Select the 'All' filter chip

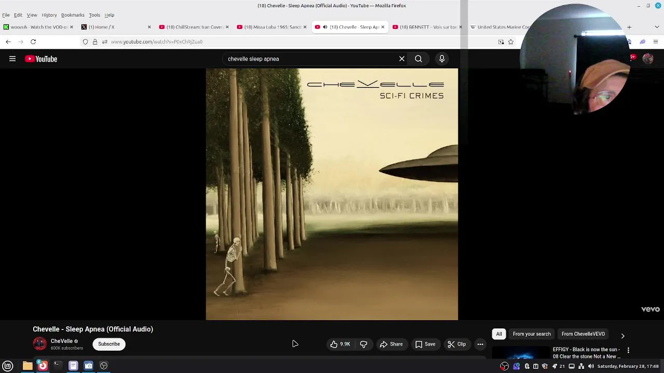pyautogui.click(x=499, y=334)
